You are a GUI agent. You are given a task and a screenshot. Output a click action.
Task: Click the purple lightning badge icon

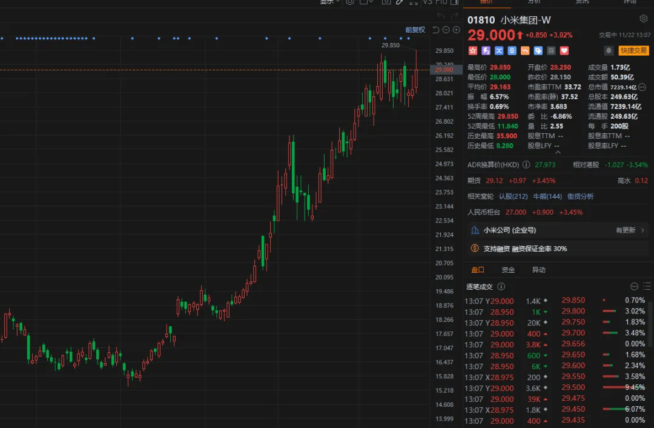coord(486,50)
